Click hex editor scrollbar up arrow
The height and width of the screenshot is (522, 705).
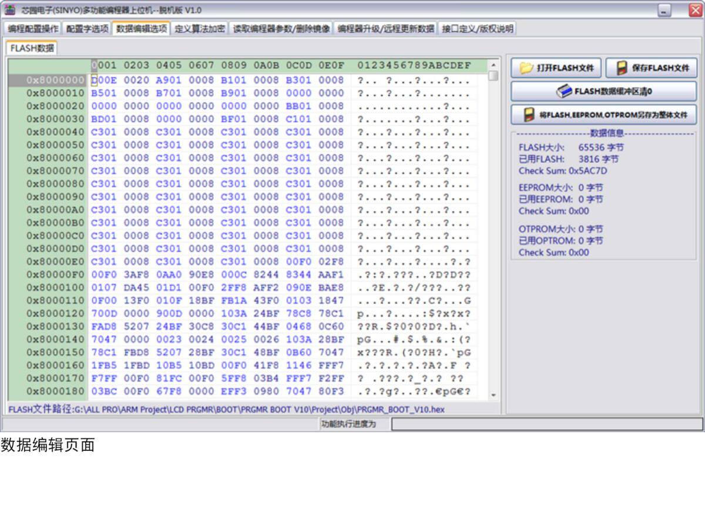click(x=493, y=65)
